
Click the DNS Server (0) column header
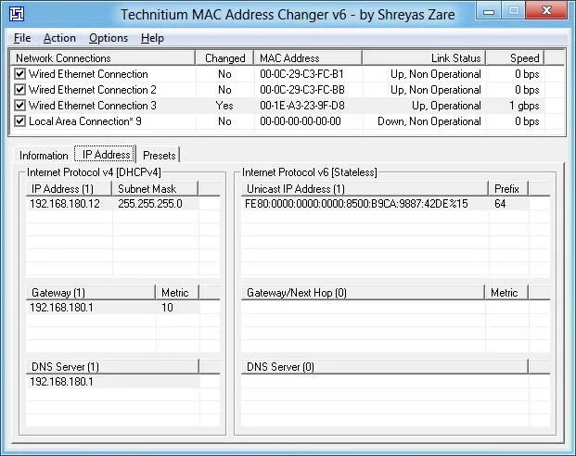click(385, 367)
